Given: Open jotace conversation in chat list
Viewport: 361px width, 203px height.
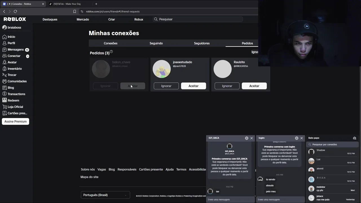Looking at the screenshot, I should [x=332, y=198].
